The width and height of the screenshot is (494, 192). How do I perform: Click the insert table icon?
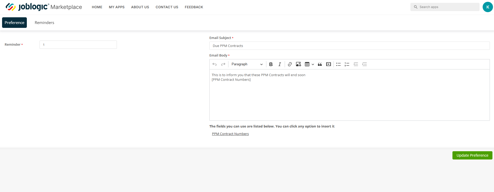[307, 64]
